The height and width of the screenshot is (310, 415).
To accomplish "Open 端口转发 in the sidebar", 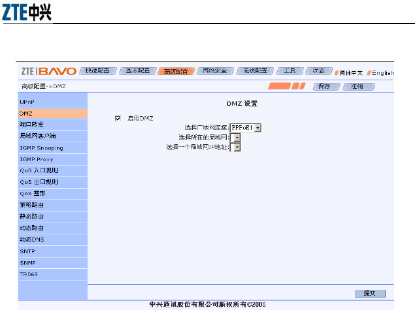I will (x=53, y=125).
